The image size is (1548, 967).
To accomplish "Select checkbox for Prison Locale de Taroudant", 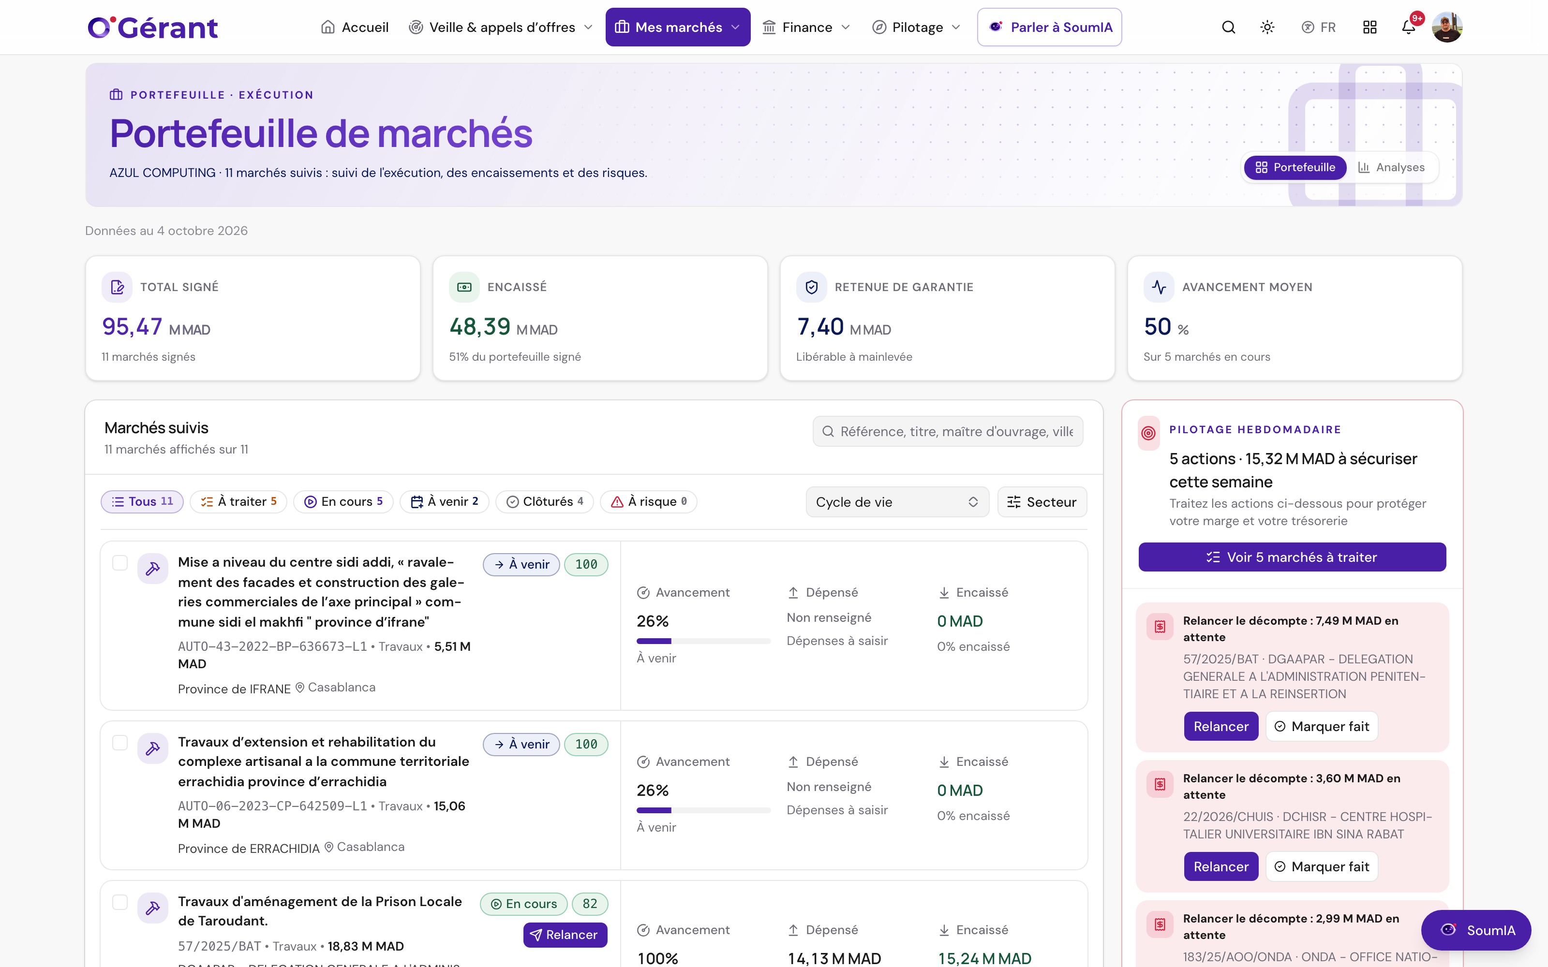I will (119, 902).
